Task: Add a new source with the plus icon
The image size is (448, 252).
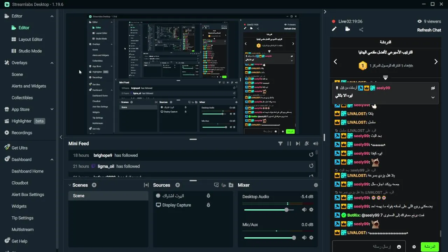Action: pos(177,185)
